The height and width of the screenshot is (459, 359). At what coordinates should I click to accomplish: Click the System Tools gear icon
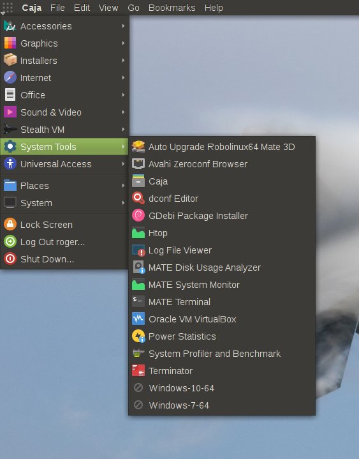coord(10,146)
